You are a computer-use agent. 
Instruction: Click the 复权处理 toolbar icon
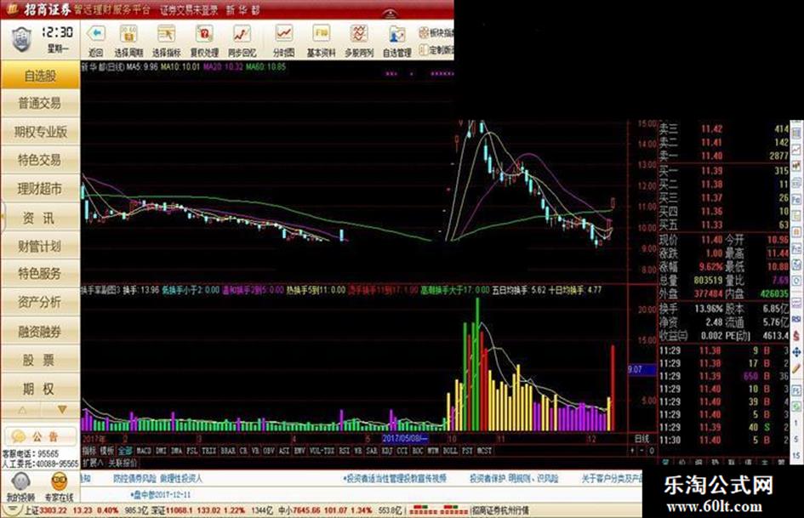pyautogui.click(x=204, y=34)
